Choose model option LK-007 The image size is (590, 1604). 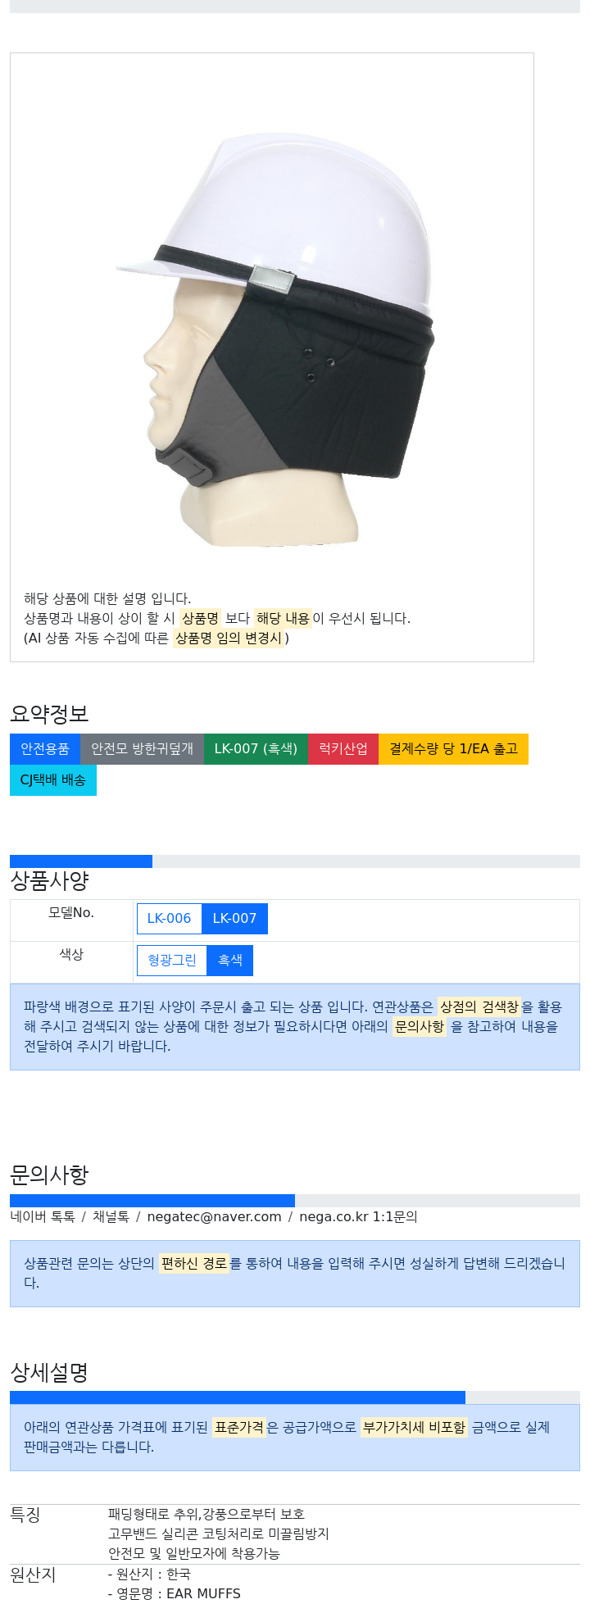pos(234,919)
